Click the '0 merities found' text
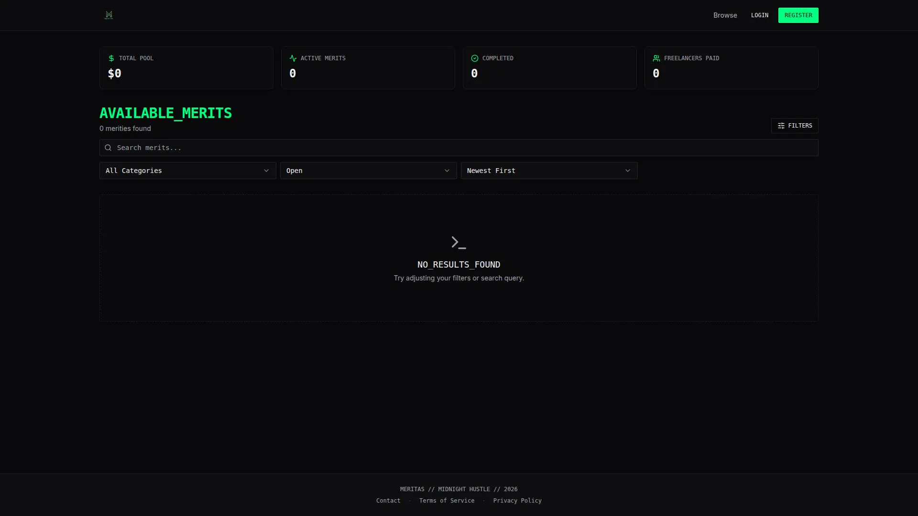The width and height of the screenshot is (918, 516). (x=125, y=129)
